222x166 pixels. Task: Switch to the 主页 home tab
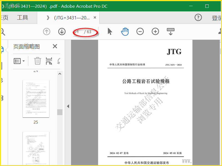(x=5, y=18)
